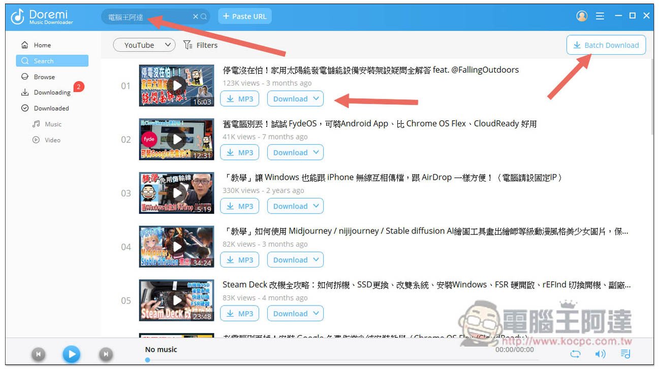Download MP3 for Midjourney video

[240, 260]
